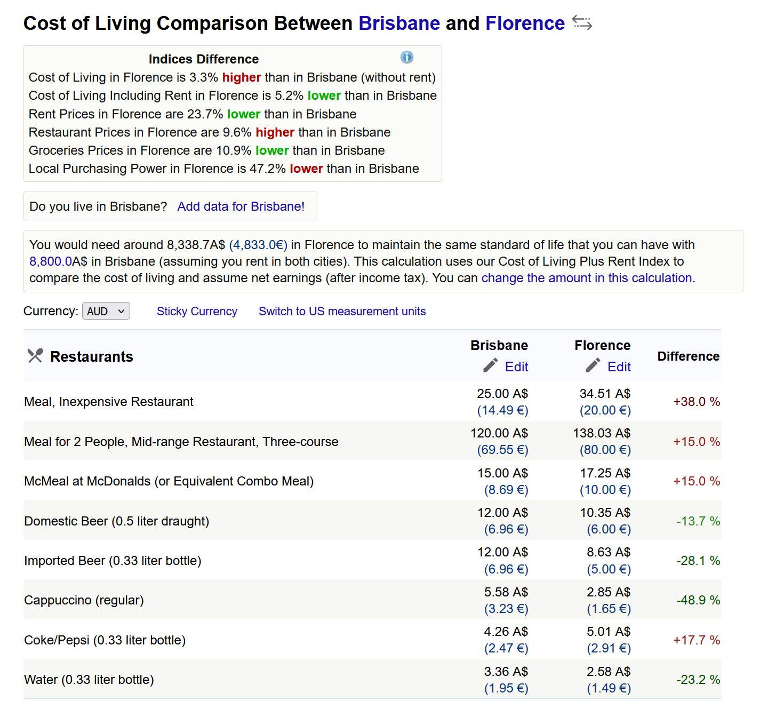The image size is (760, 701).
Task: Open the AUD currency dropdown
Action: click(x=106, y=311)
